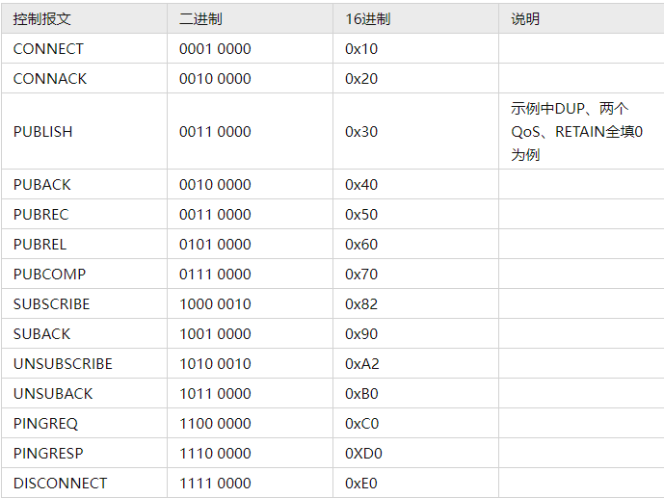Select the PUBLISH cell

coord(42,131)
